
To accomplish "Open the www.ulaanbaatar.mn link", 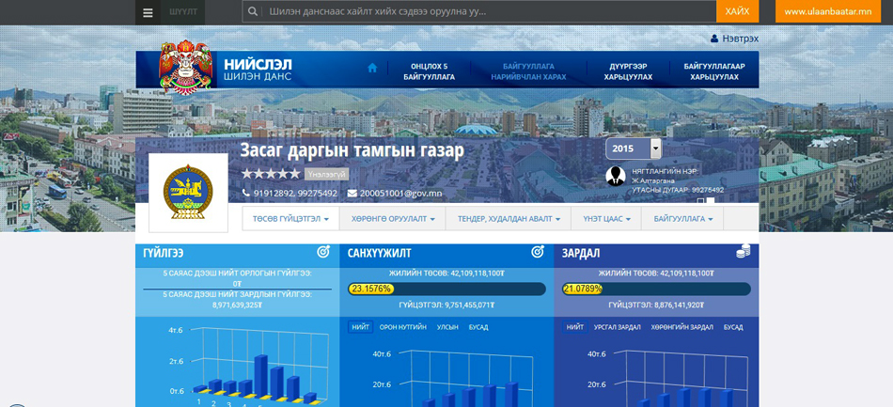I will 827,11.
